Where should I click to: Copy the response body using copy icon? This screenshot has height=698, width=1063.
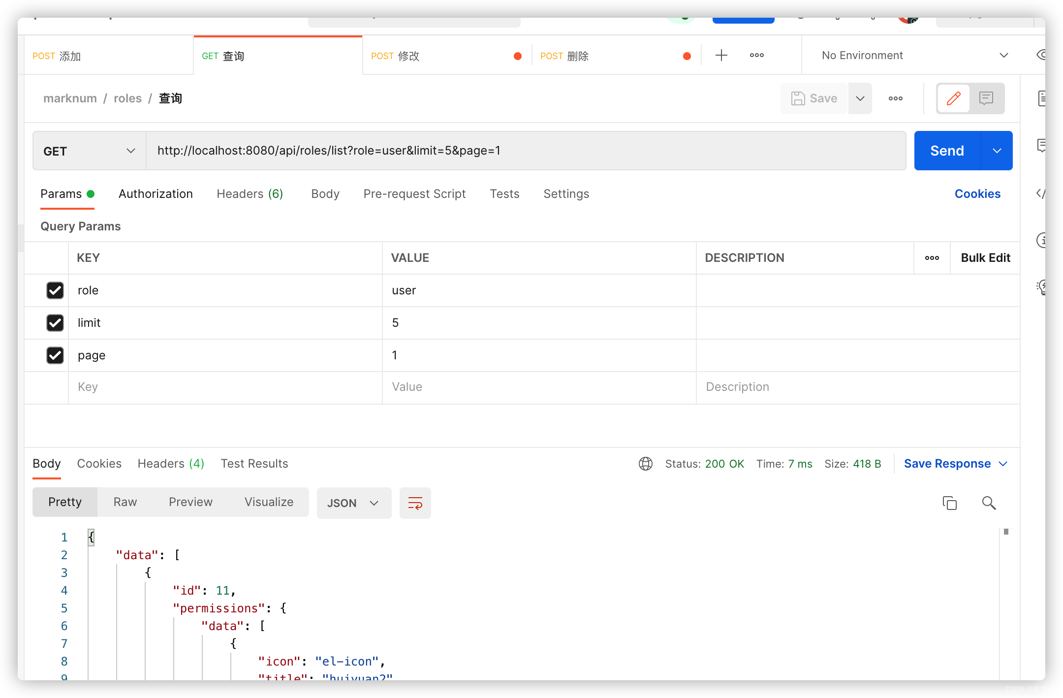tap(949, 503)
